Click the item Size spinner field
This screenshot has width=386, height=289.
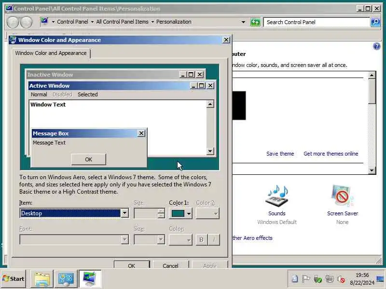tap(150, 213)
